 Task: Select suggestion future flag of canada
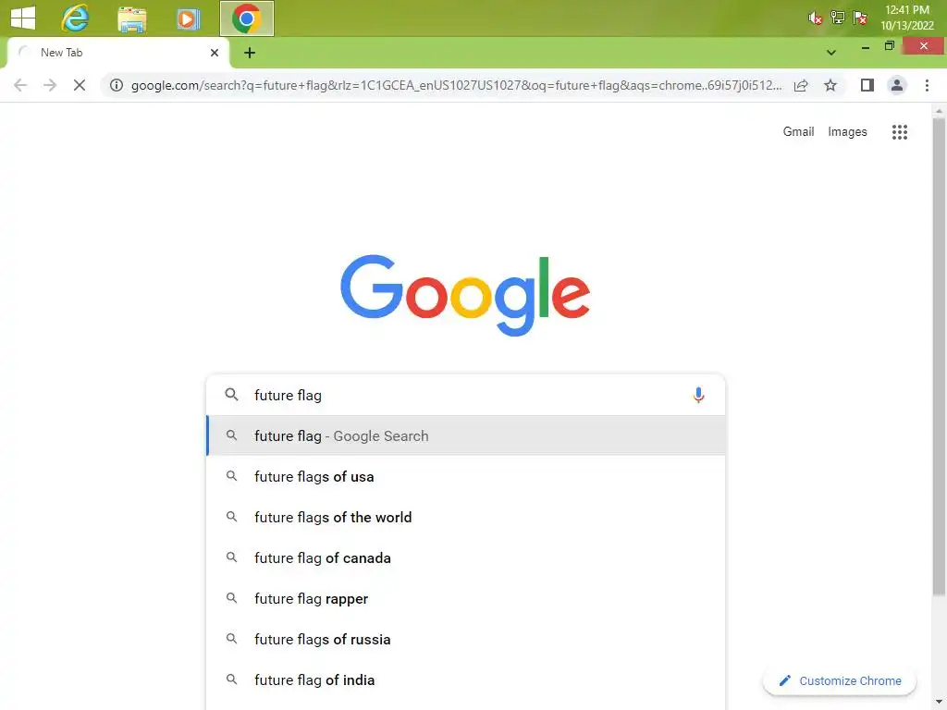pyautogui.click(x=466, y=557)
